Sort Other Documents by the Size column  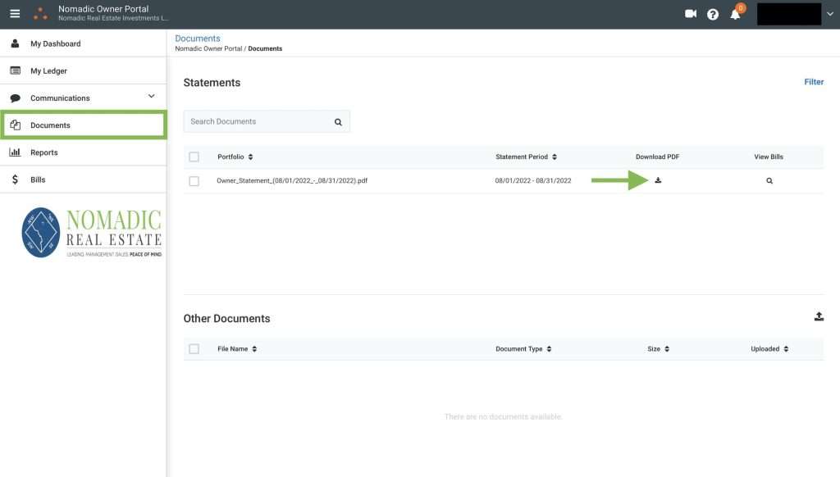(x=658, y=349)
